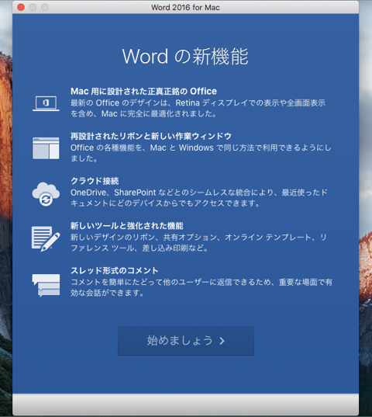Click the laptop Office icon
The image size is (372, 417).
46,103
